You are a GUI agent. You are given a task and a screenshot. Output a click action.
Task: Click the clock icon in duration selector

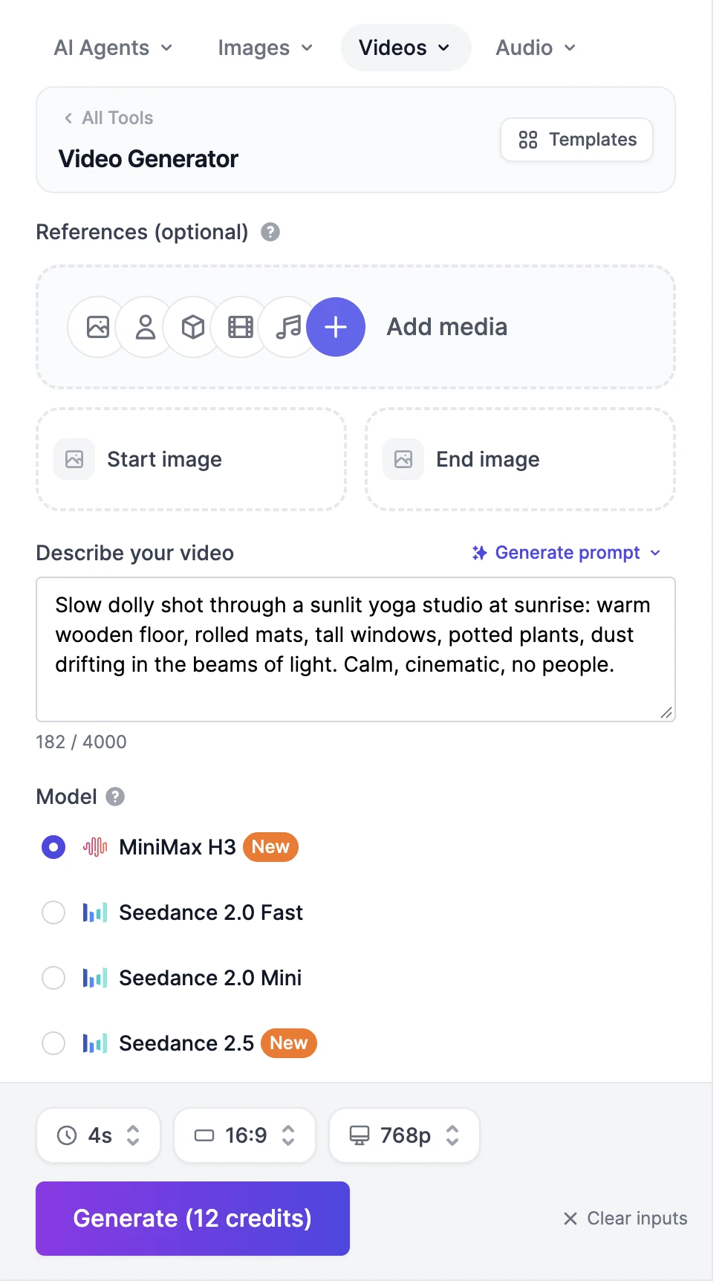pos(67,1135)
